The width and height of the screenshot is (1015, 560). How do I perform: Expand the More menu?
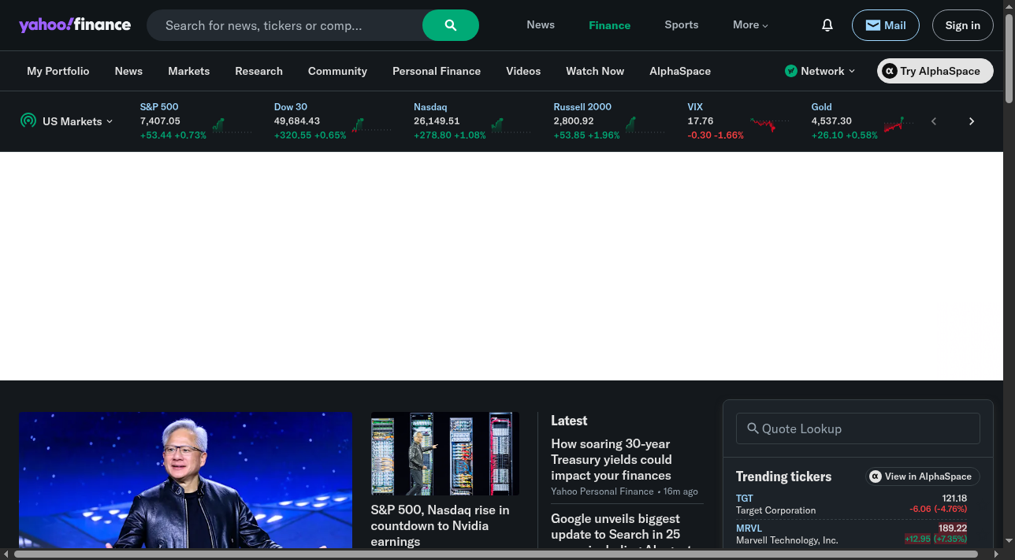750,25
